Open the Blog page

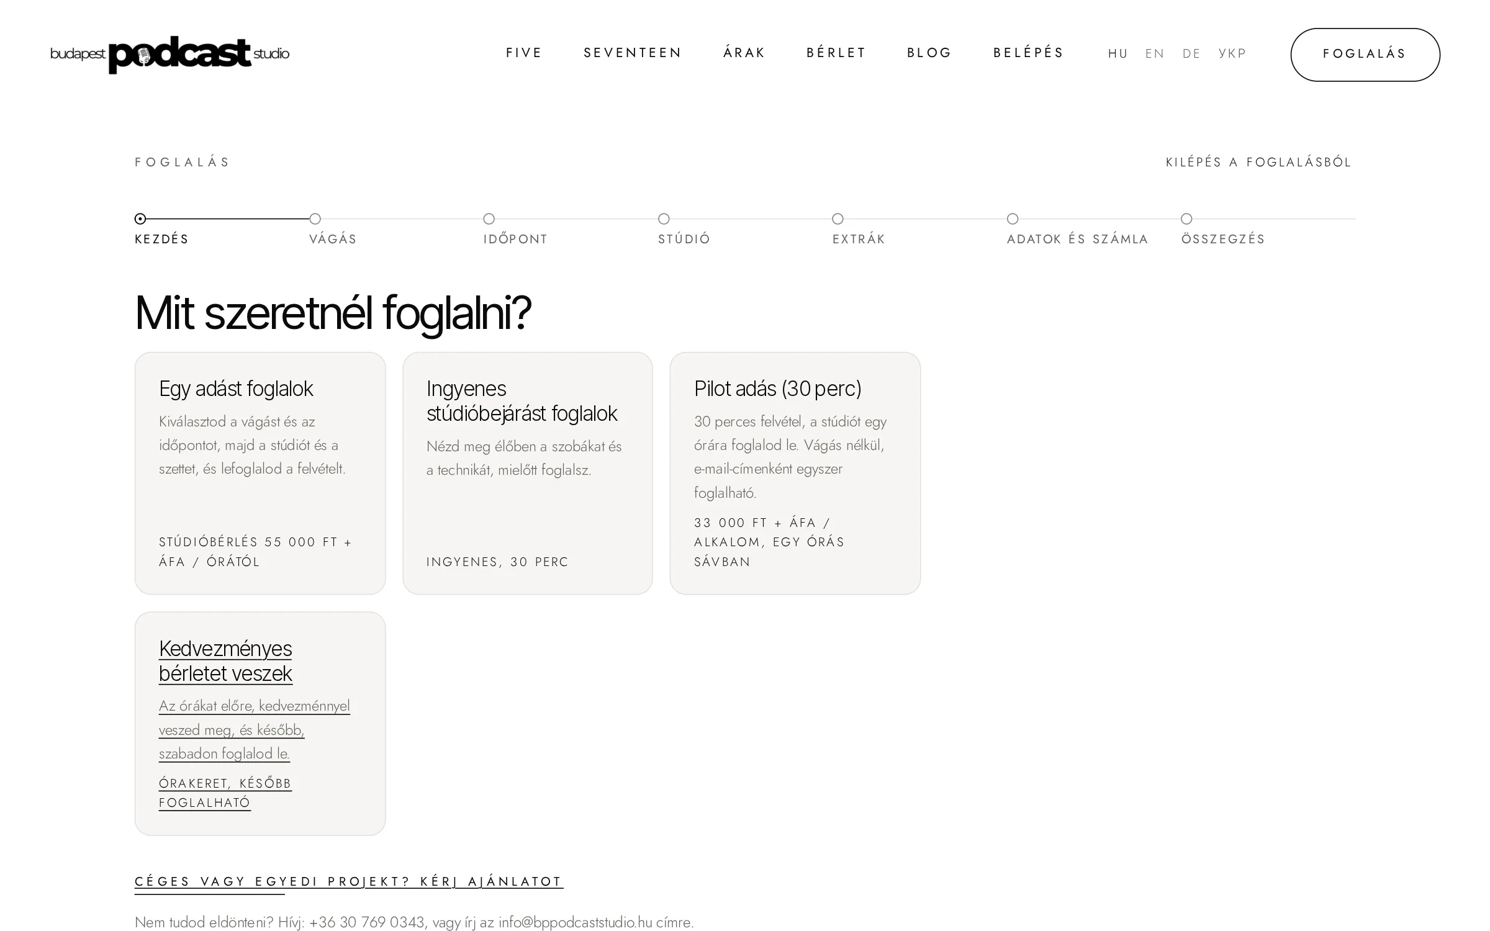[x=929, y=53]
